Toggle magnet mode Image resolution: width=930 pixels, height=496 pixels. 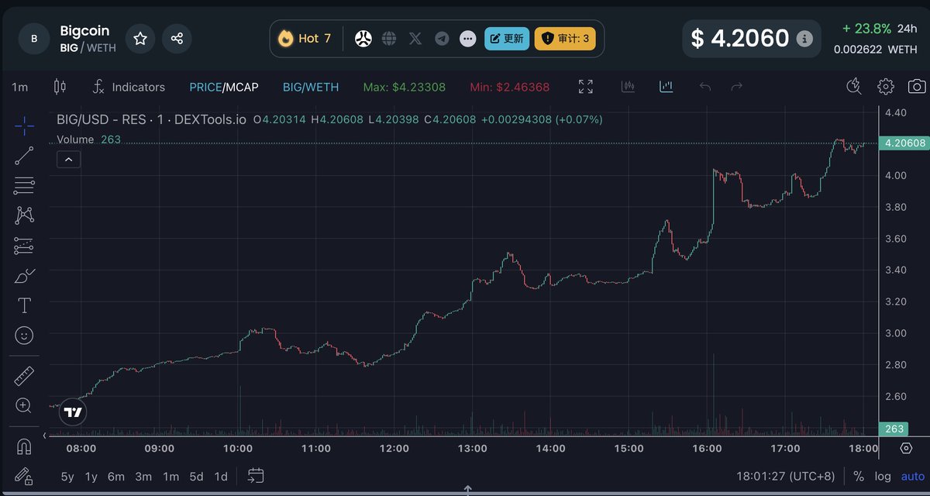point(24,447)
